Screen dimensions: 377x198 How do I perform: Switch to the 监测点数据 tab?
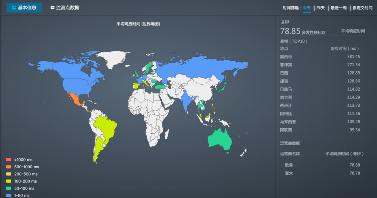65,7
